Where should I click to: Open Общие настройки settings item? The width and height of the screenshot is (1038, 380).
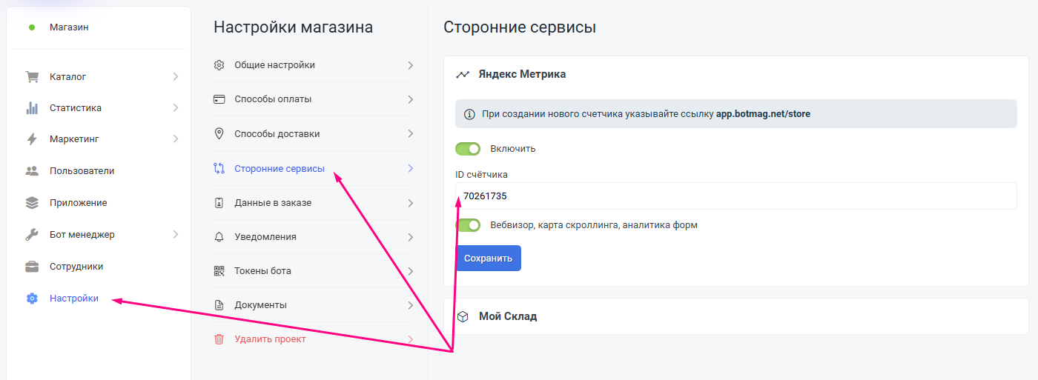click(274, 65)
